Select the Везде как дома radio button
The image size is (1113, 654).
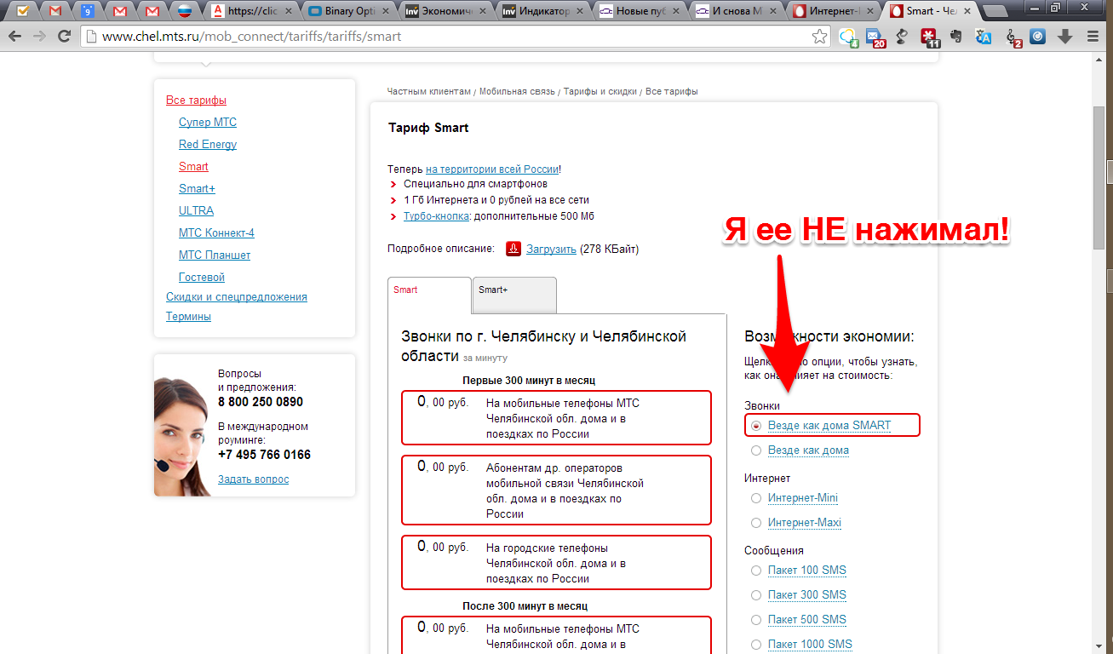click(756, 450)
